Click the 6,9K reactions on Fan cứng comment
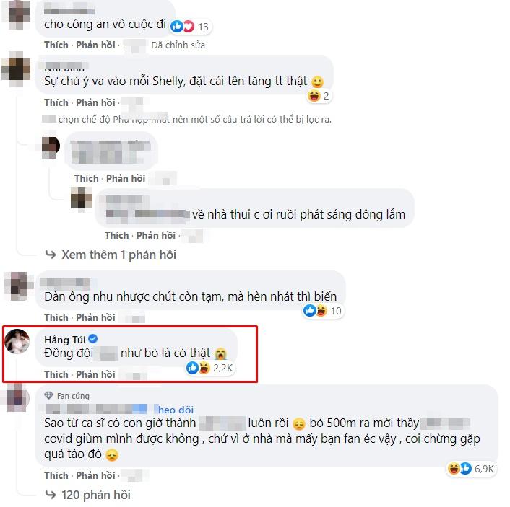The height and width of the screenshot is (507, 510). coord(484,469)
